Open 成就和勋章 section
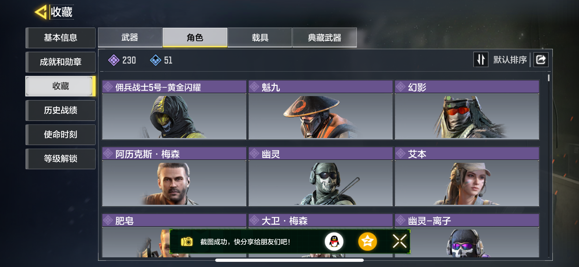Viewport: 579px width, 267px height. (x=60, y=62)
